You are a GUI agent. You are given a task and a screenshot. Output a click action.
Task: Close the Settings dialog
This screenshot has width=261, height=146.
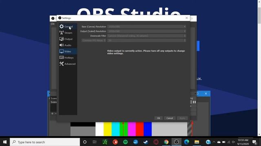coord(187,18)
